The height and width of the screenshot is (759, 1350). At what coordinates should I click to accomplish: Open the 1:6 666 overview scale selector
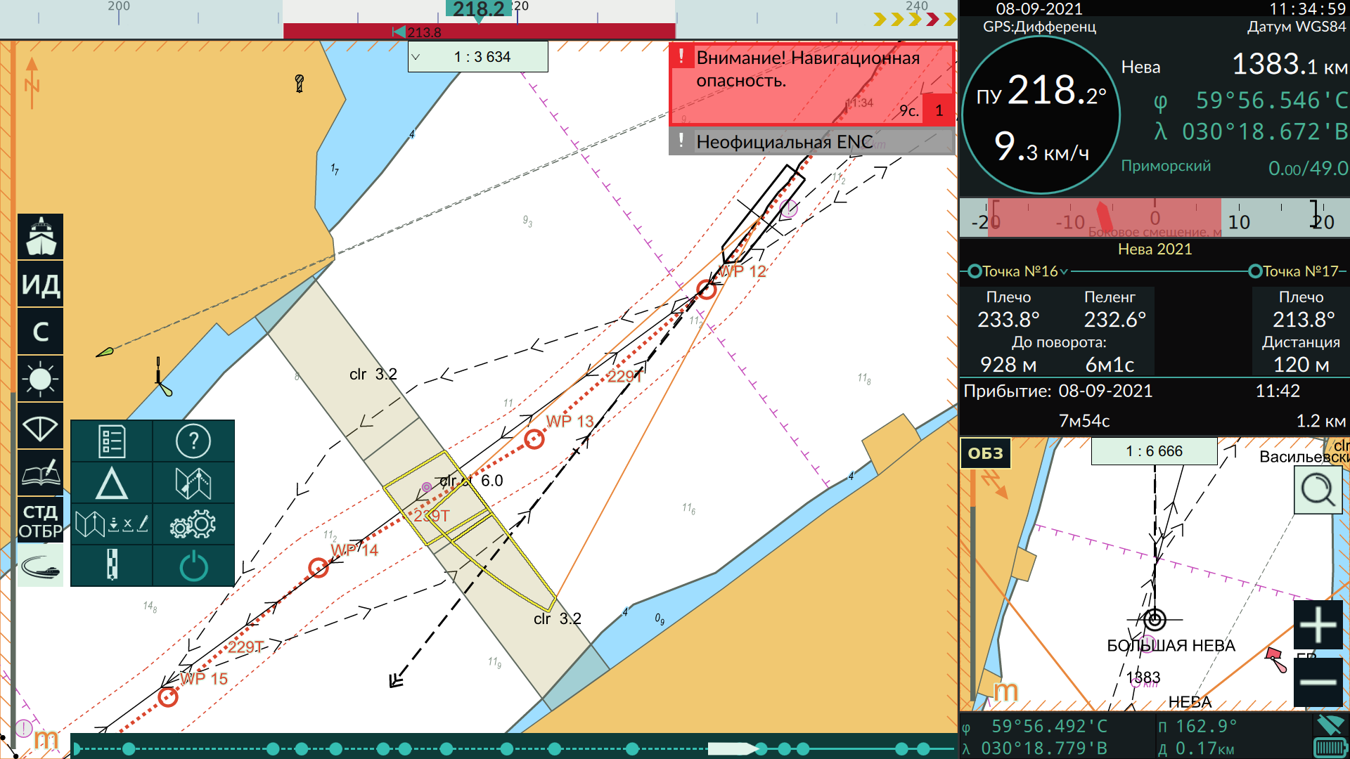click(x=1154, y=451)
